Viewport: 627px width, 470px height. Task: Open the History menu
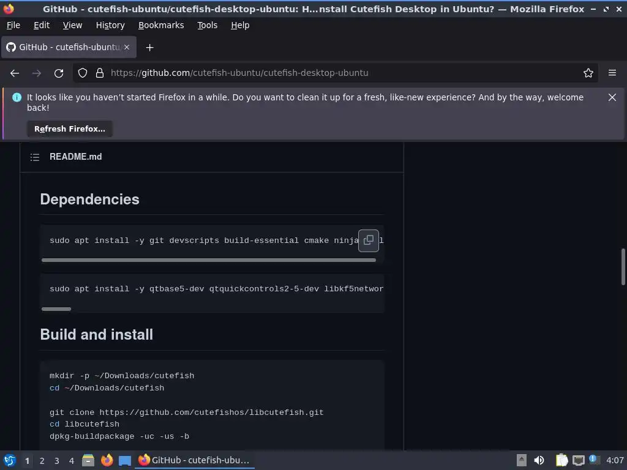(x=110, y=25)
